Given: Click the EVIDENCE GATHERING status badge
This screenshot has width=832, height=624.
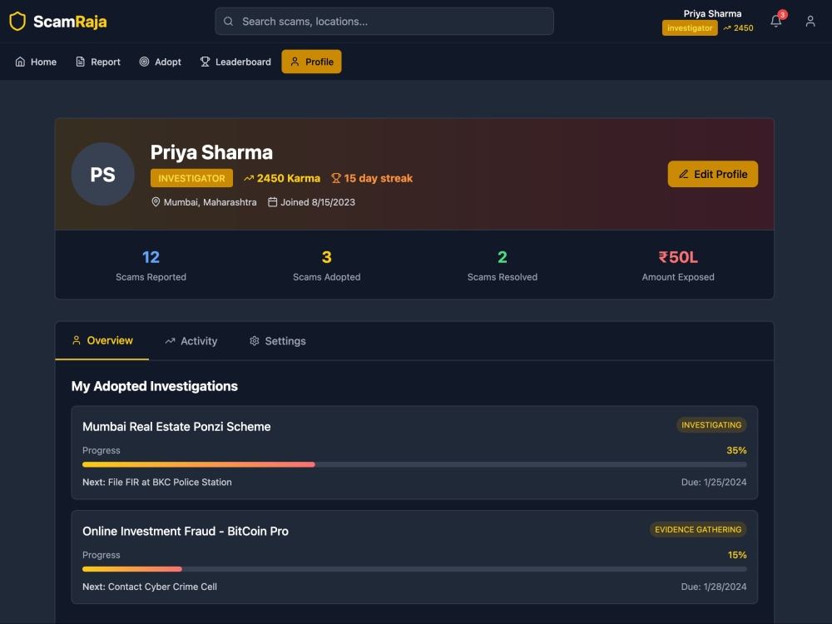Looking at the screenshot, I should [x=698, y=529].
